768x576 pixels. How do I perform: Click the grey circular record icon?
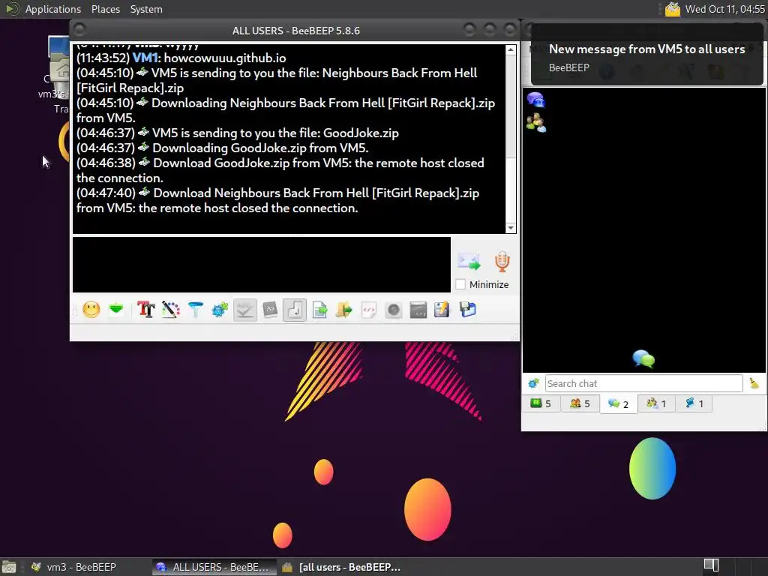[x=393, y=310]
